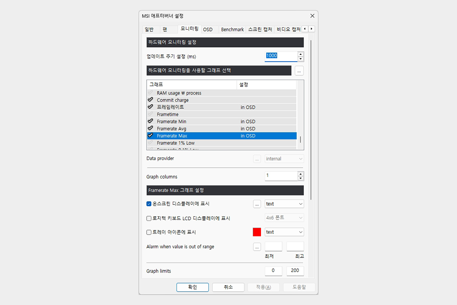This screenshot has height=305, width=457.
Task: Click the 적용(A) button
Action: pos(264,287)
